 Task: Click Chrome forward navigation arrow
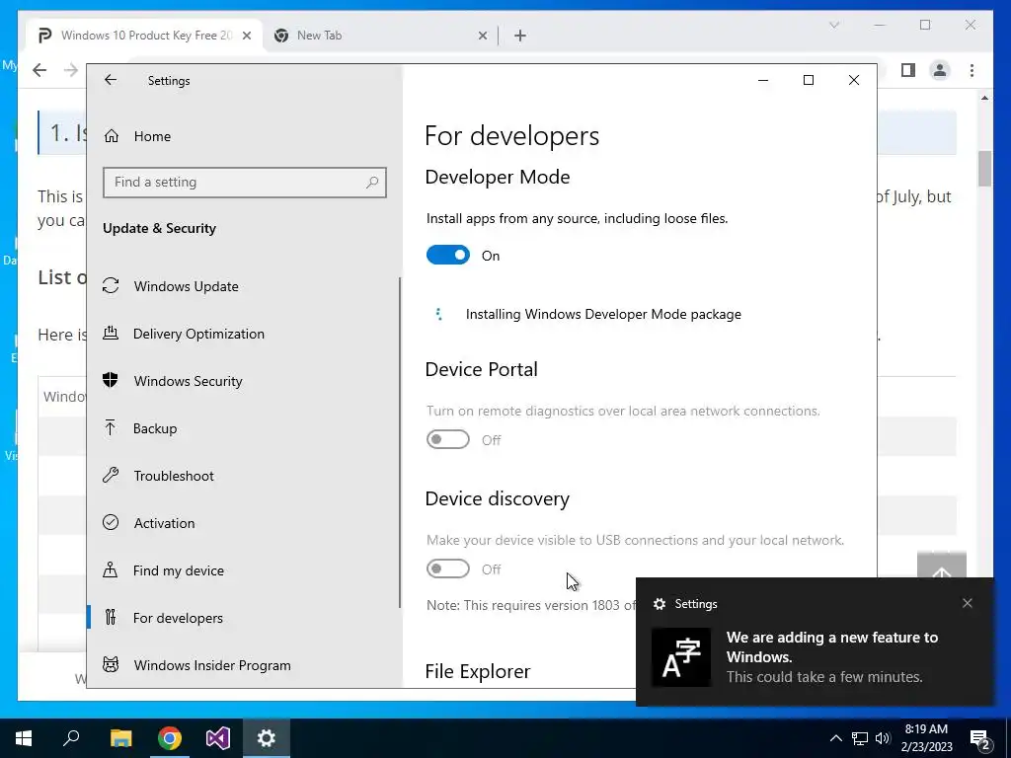click(71, 70)
